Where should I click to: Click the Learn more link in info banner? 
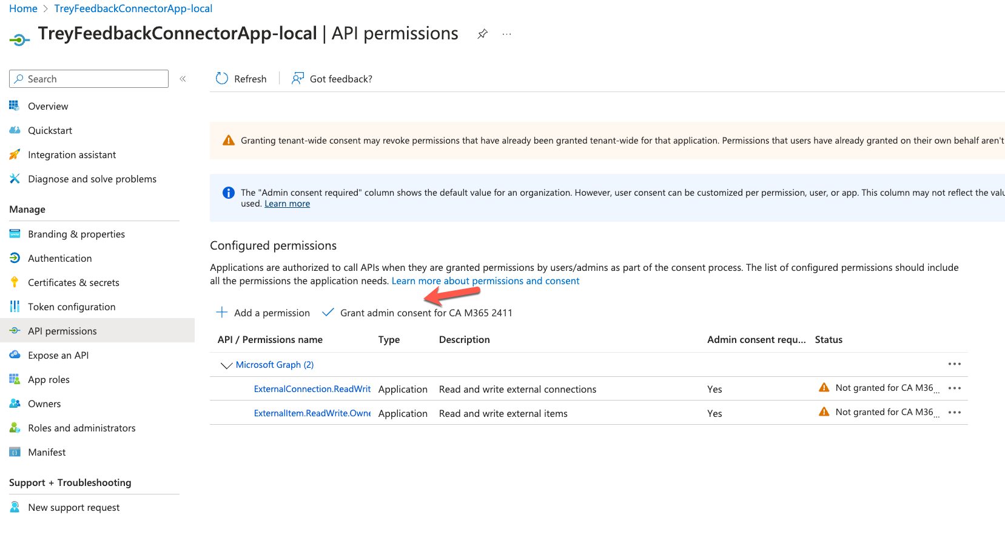tap(287, 204)
